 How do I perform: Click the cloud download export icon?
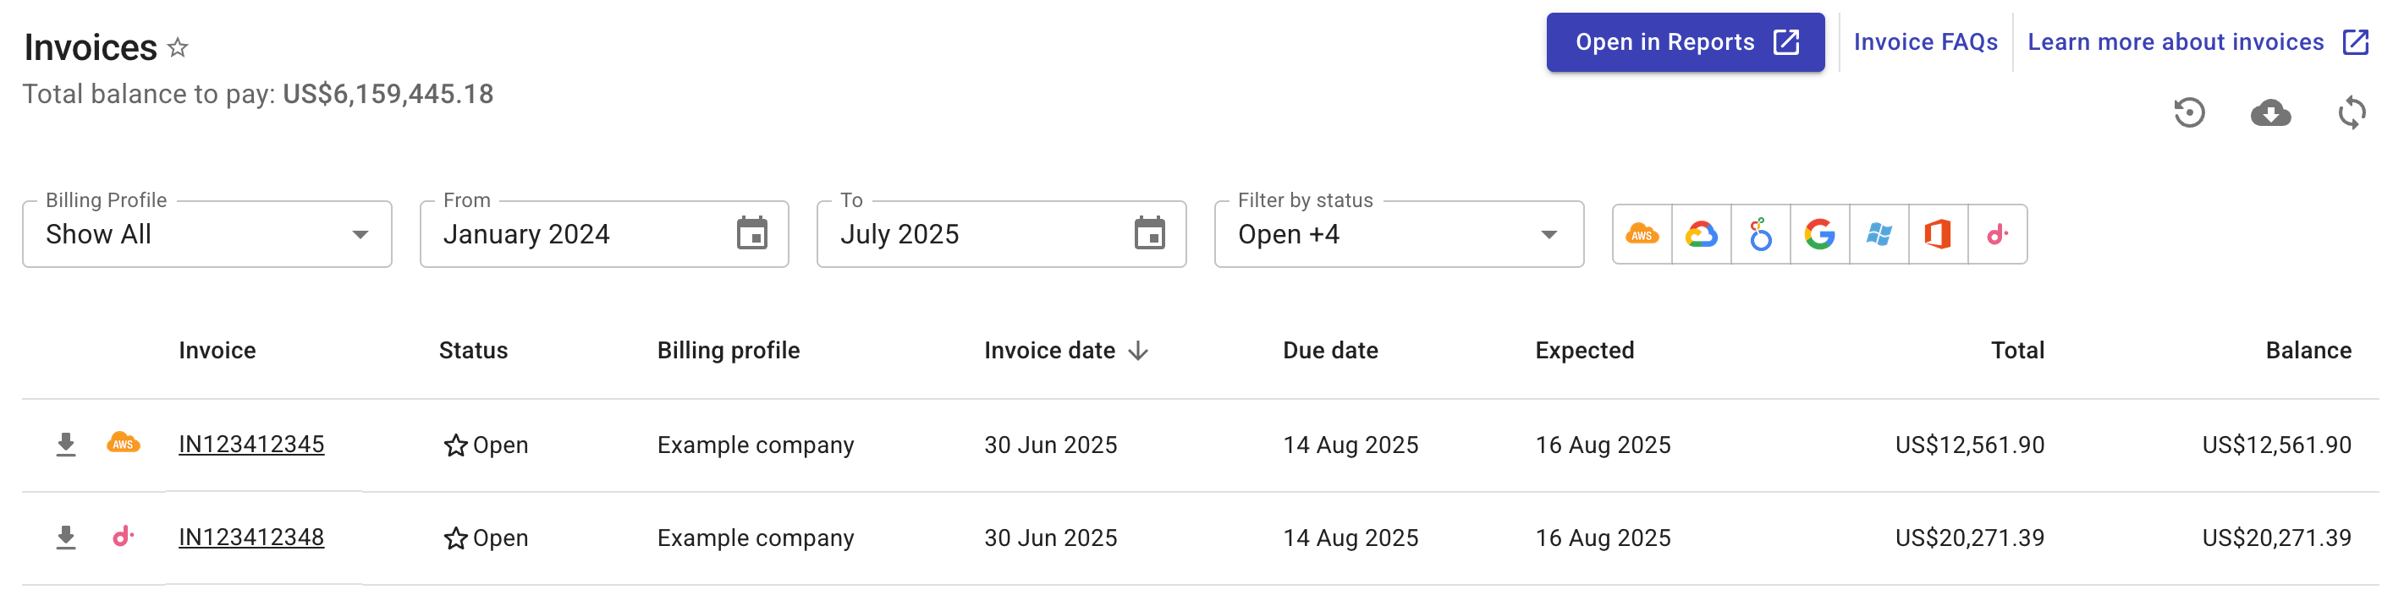(x=2270, y=112)
